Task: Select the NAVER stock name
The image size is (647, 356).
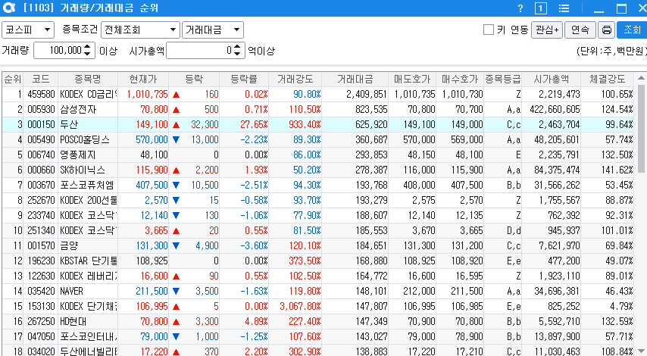Action: coord(71,291)
